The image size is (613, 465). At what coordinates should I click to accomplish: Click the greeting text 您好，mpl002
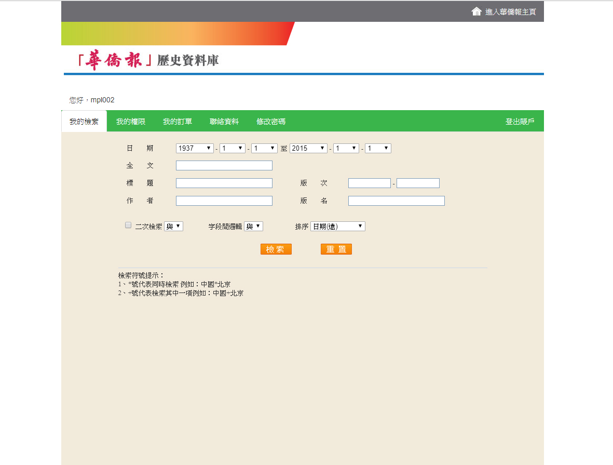pyautogui.click(x=92, y=100)
